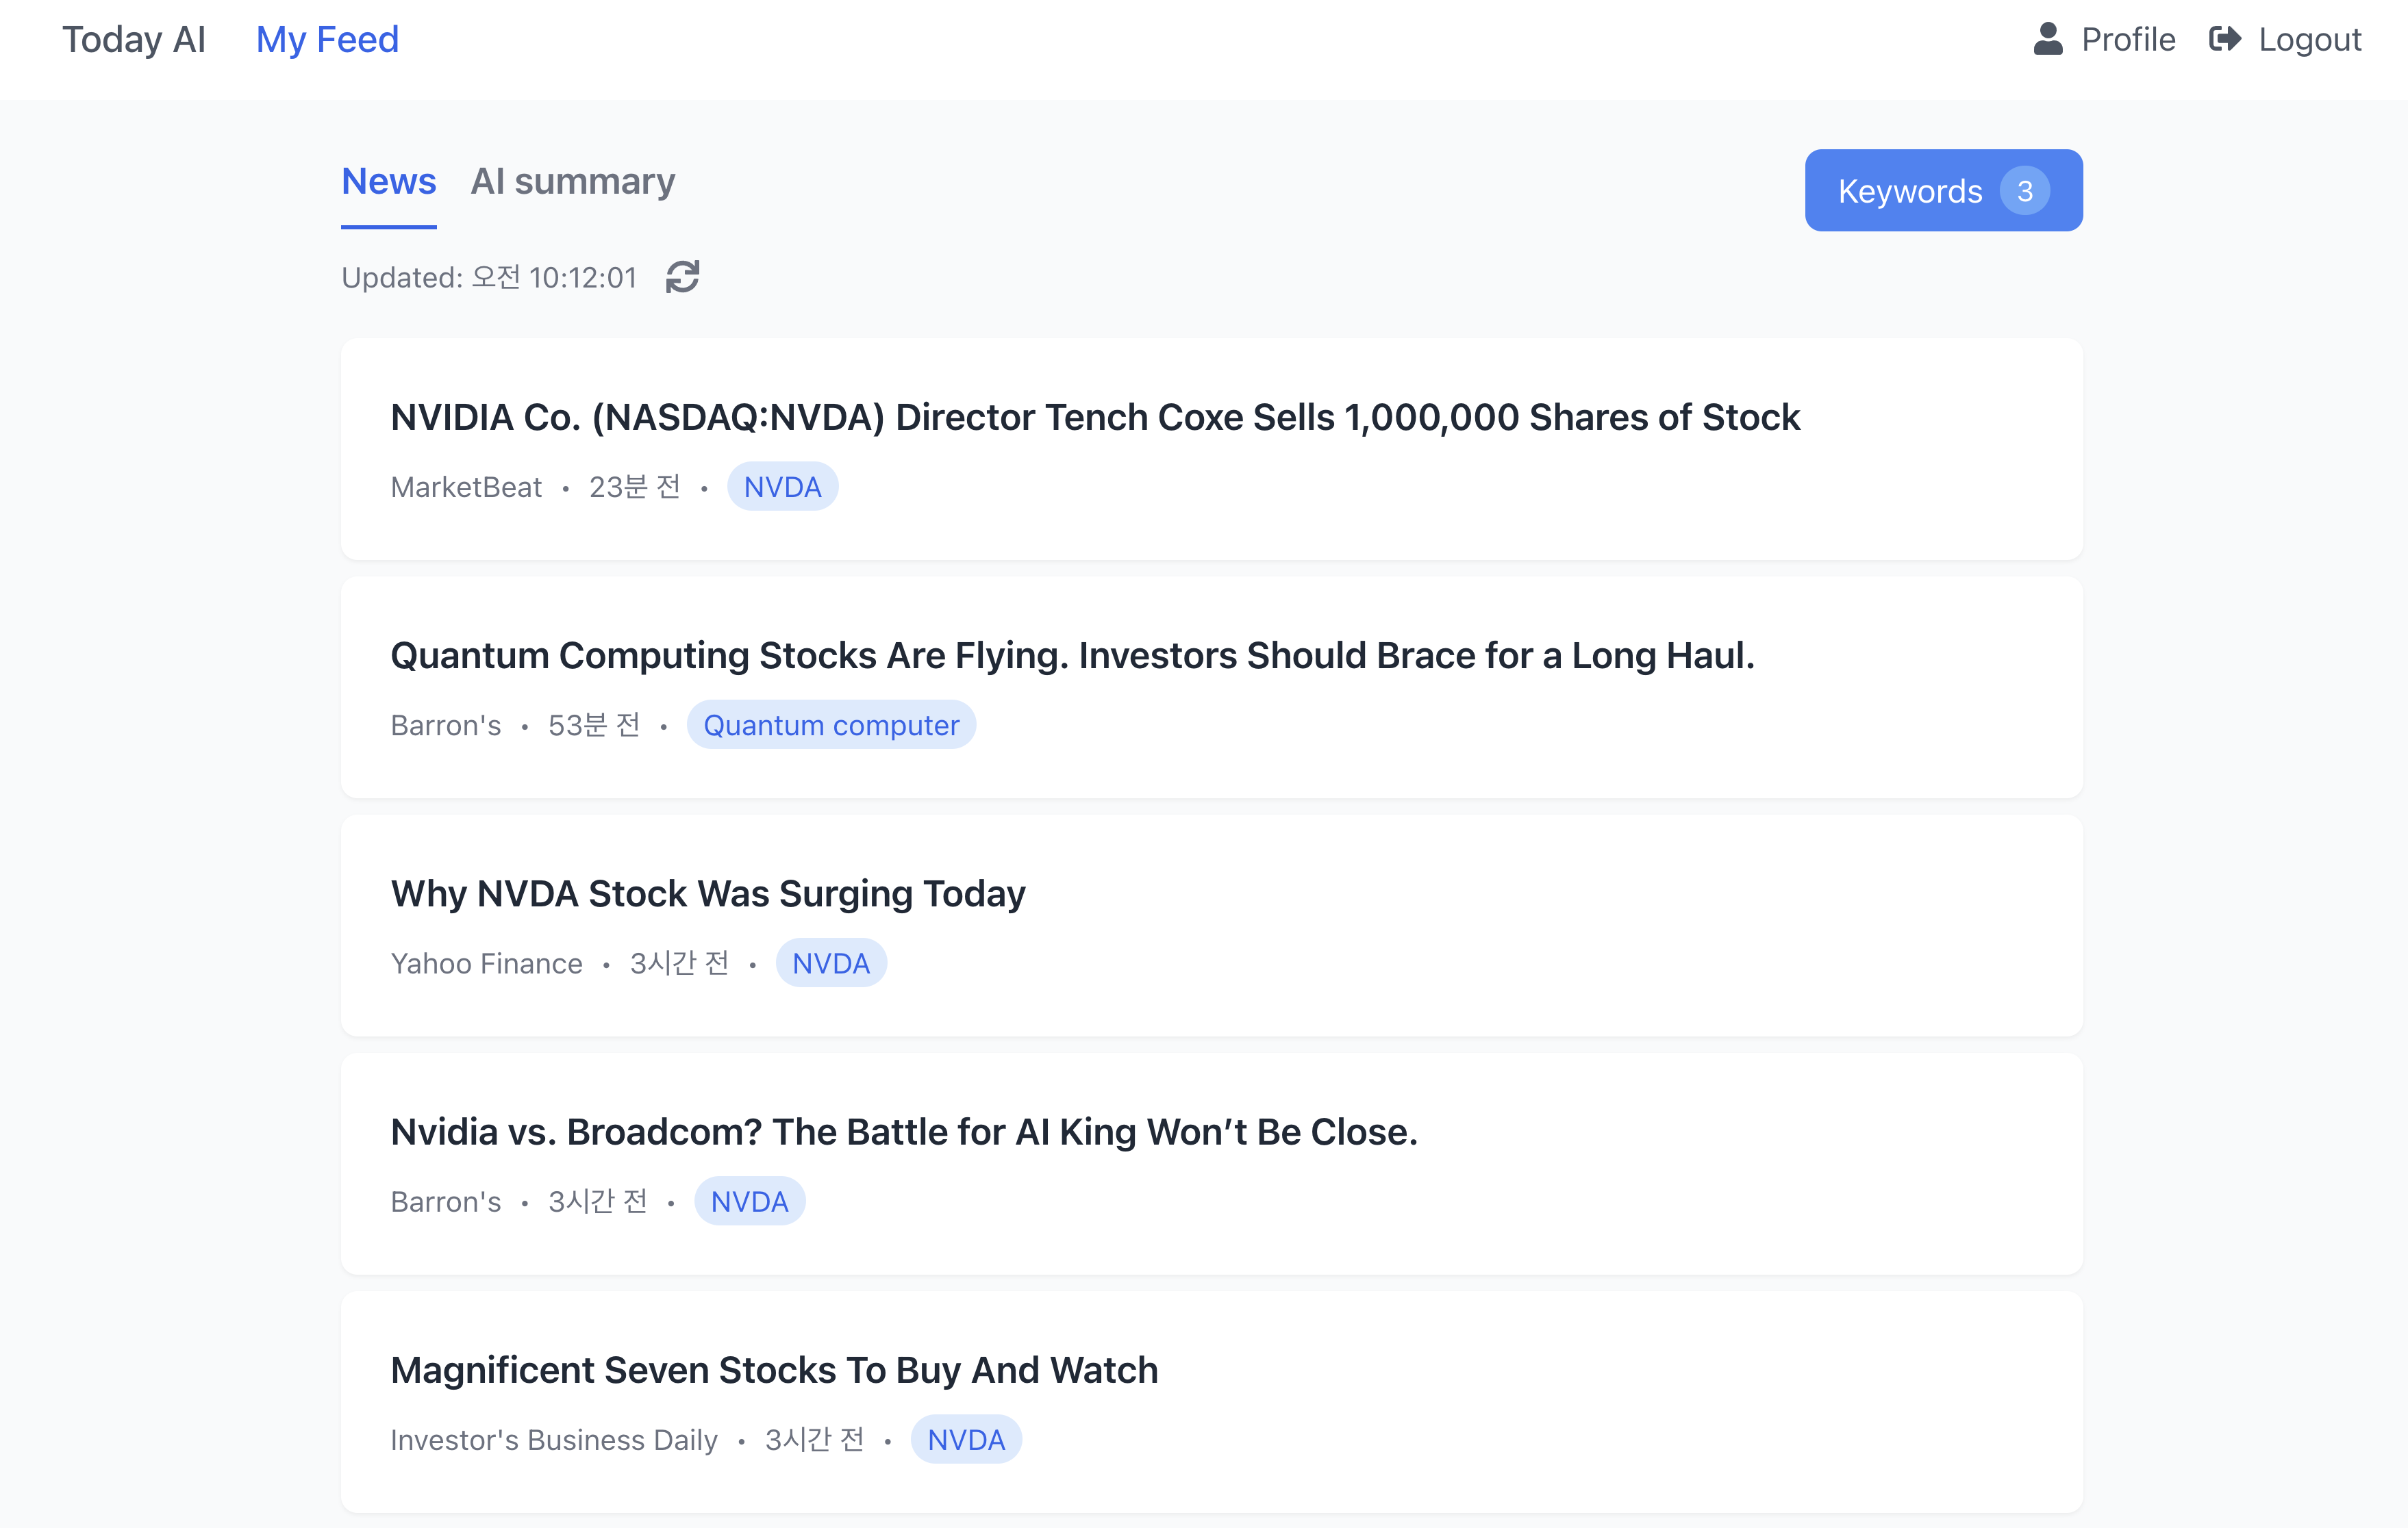The image size is (2408, 1528).
Task: Click the Today AI brand link
Action: 134,40
